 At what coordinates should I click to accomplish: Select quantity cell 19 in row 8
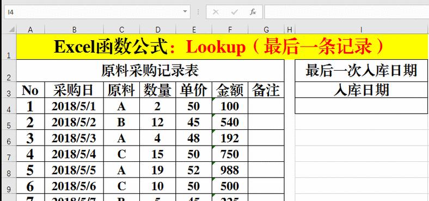(x=157, y=170)
